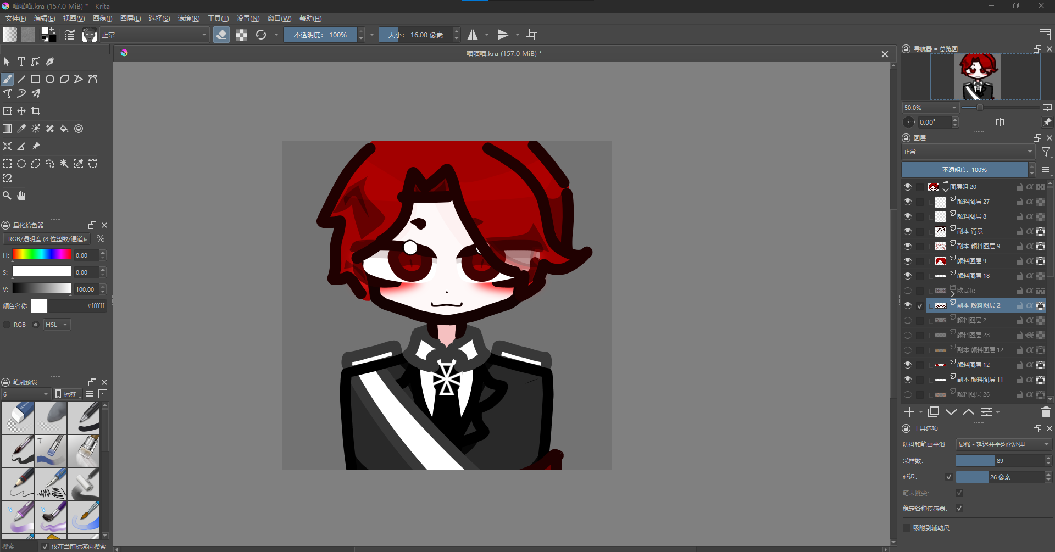Enable 吸附到辅助尺 checkbox
The width and height of the screenshot is (1055, 552).
(x=907, y=527)
